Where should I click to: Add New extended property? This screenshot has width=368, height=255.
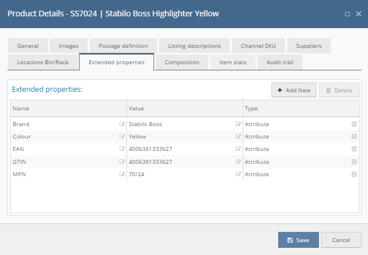[294, 90]
